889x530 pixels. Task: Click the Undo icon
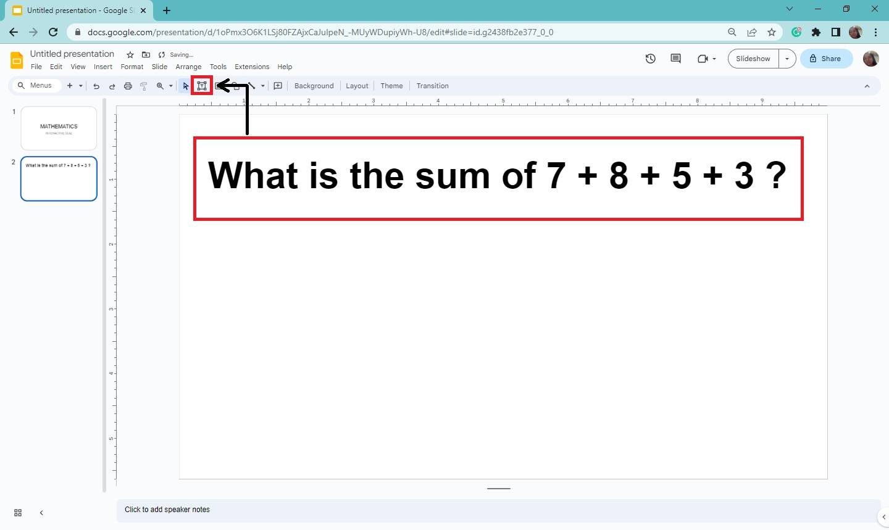[x=96, y=86]
